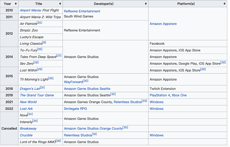Open the Crucible link

tap(26, 135)
